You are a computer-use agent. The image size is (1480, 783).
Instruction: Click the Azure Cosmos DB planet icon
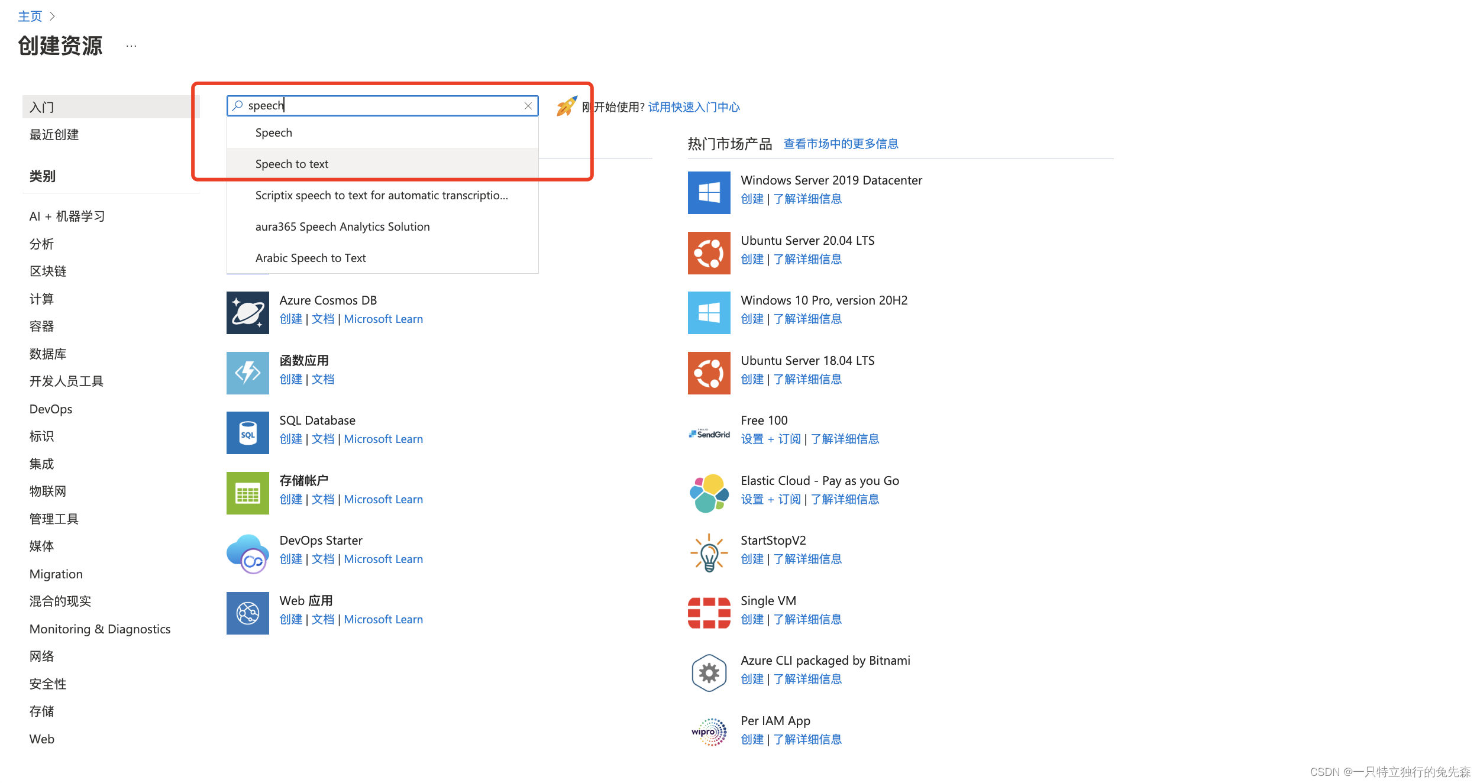[x=247, y=312]
